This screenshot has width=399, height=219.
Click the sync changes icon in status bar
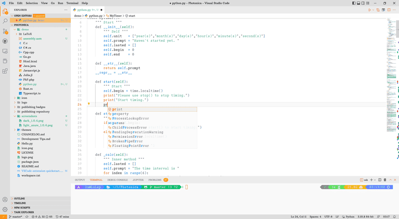pos(27,217)
